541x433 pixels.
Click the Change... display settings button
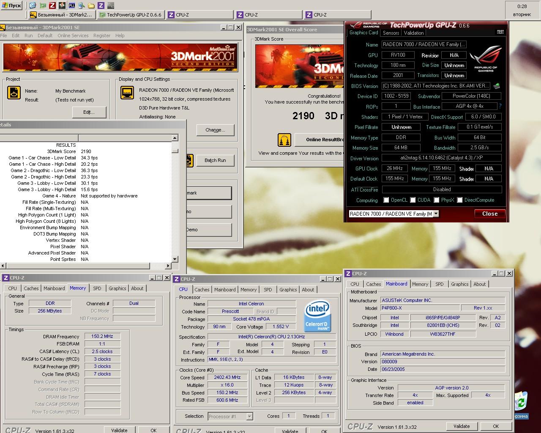point(215,130)
